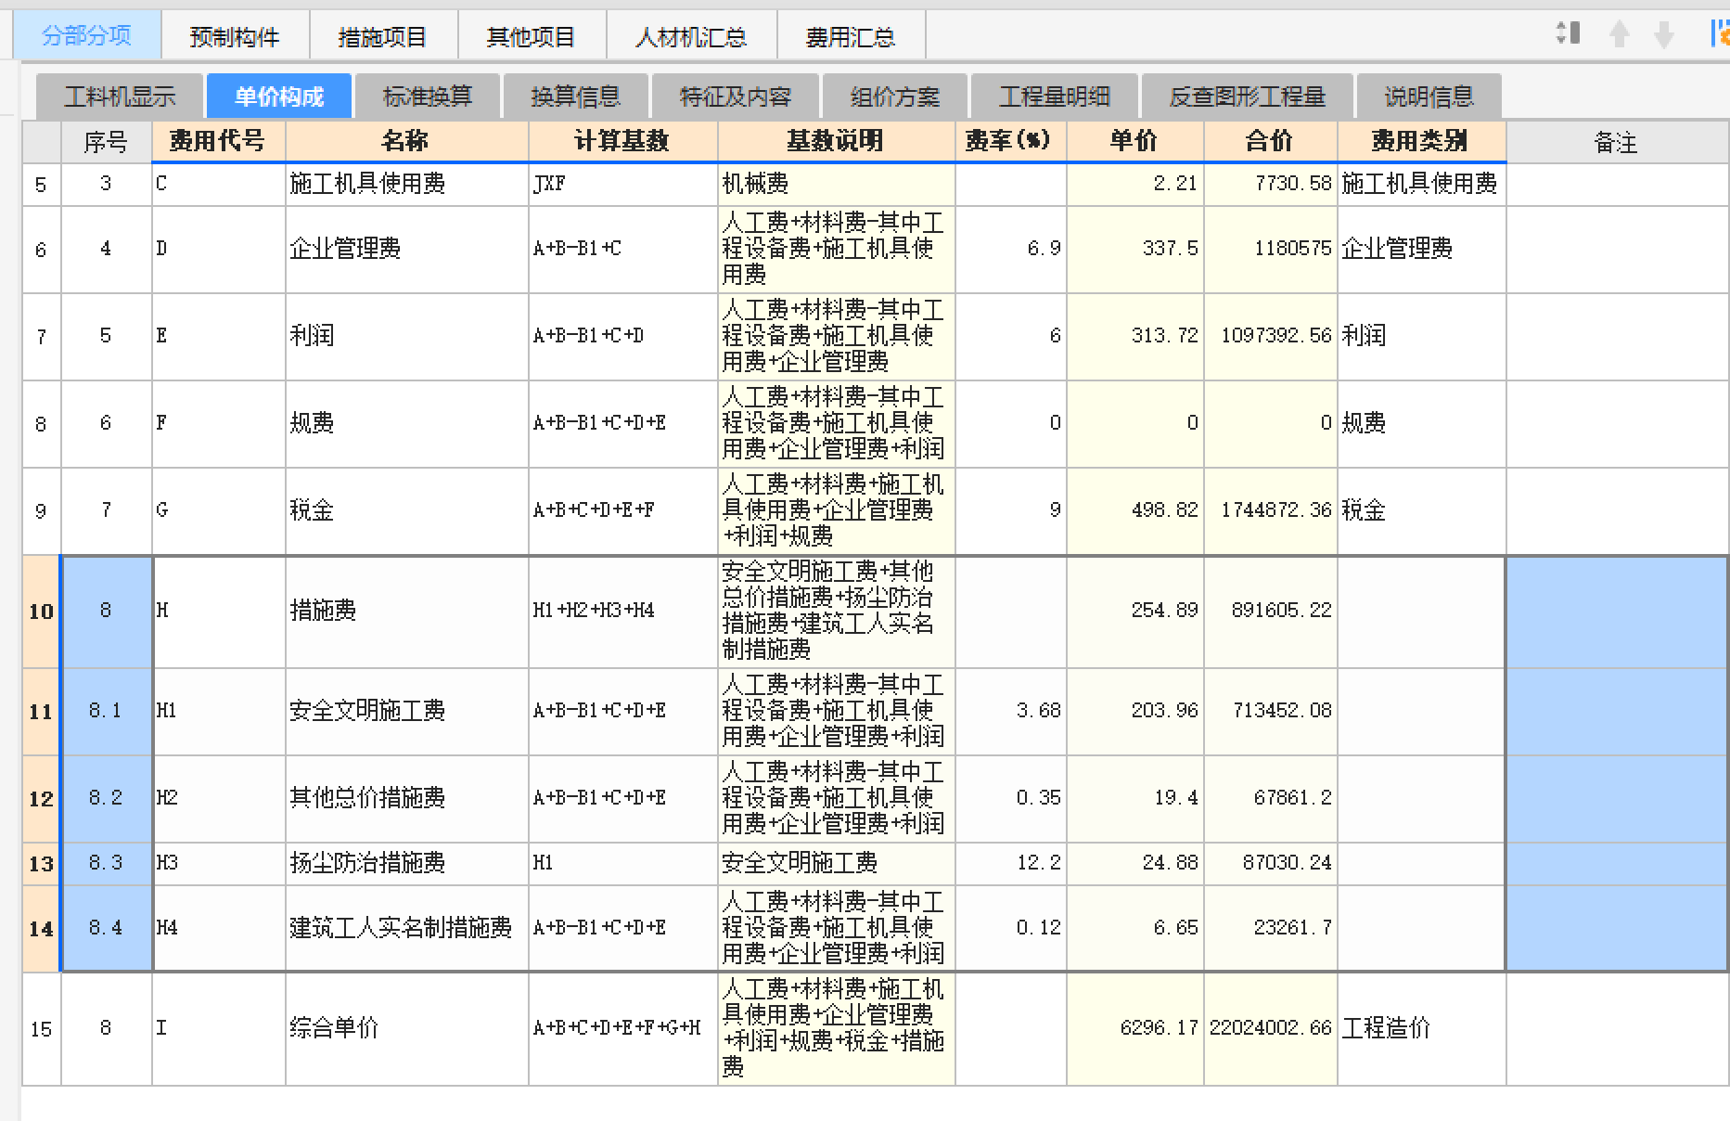Click the move down arrow icon
The height and width of the screenshot is (1121, 1730).
click(1664, 34)
